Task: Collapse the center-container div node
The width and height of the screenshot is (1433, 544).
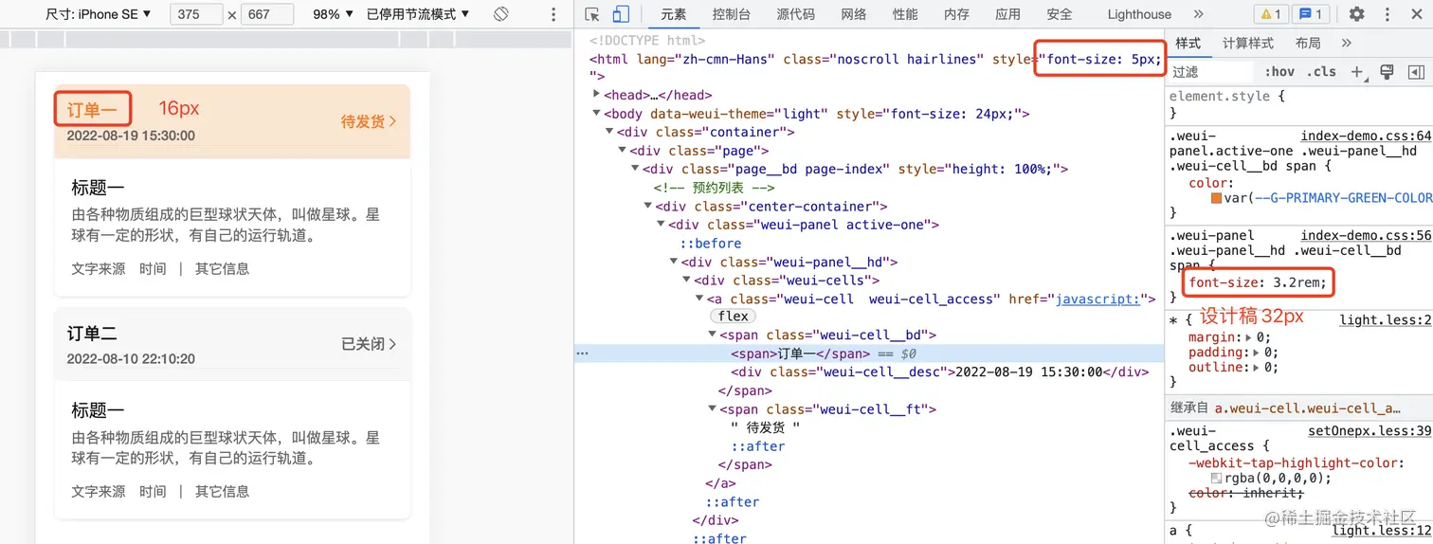Action: pyautogui.click(x=647, y=207)
